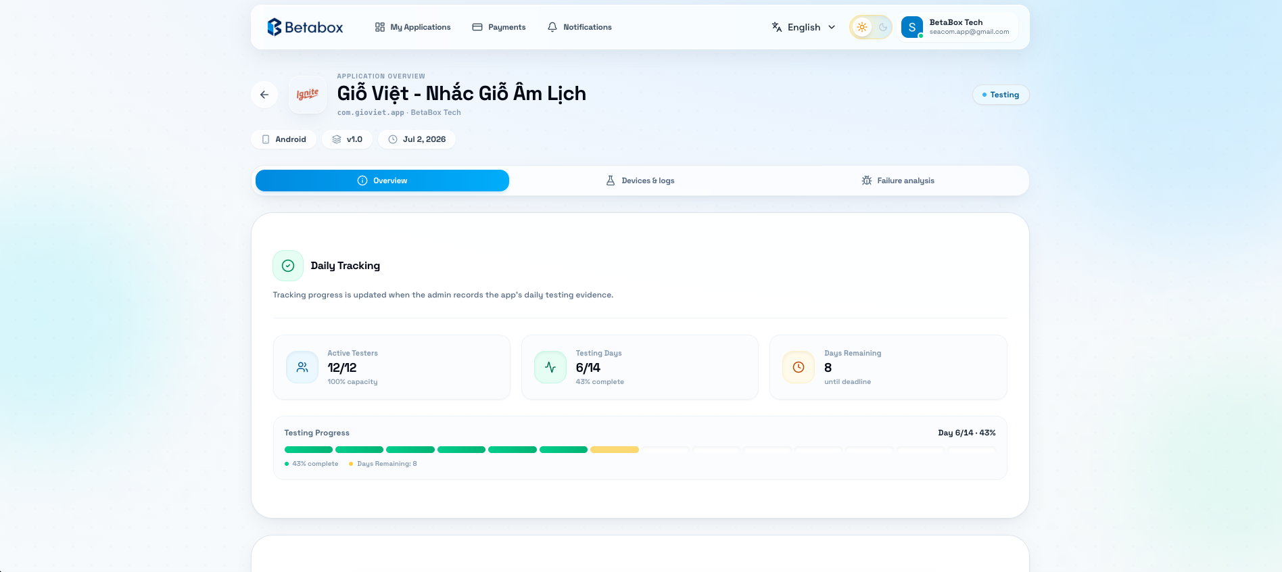Open the Payments page
The height and width of the screenshot is (572, 1282).
click(x=499, y=27)
